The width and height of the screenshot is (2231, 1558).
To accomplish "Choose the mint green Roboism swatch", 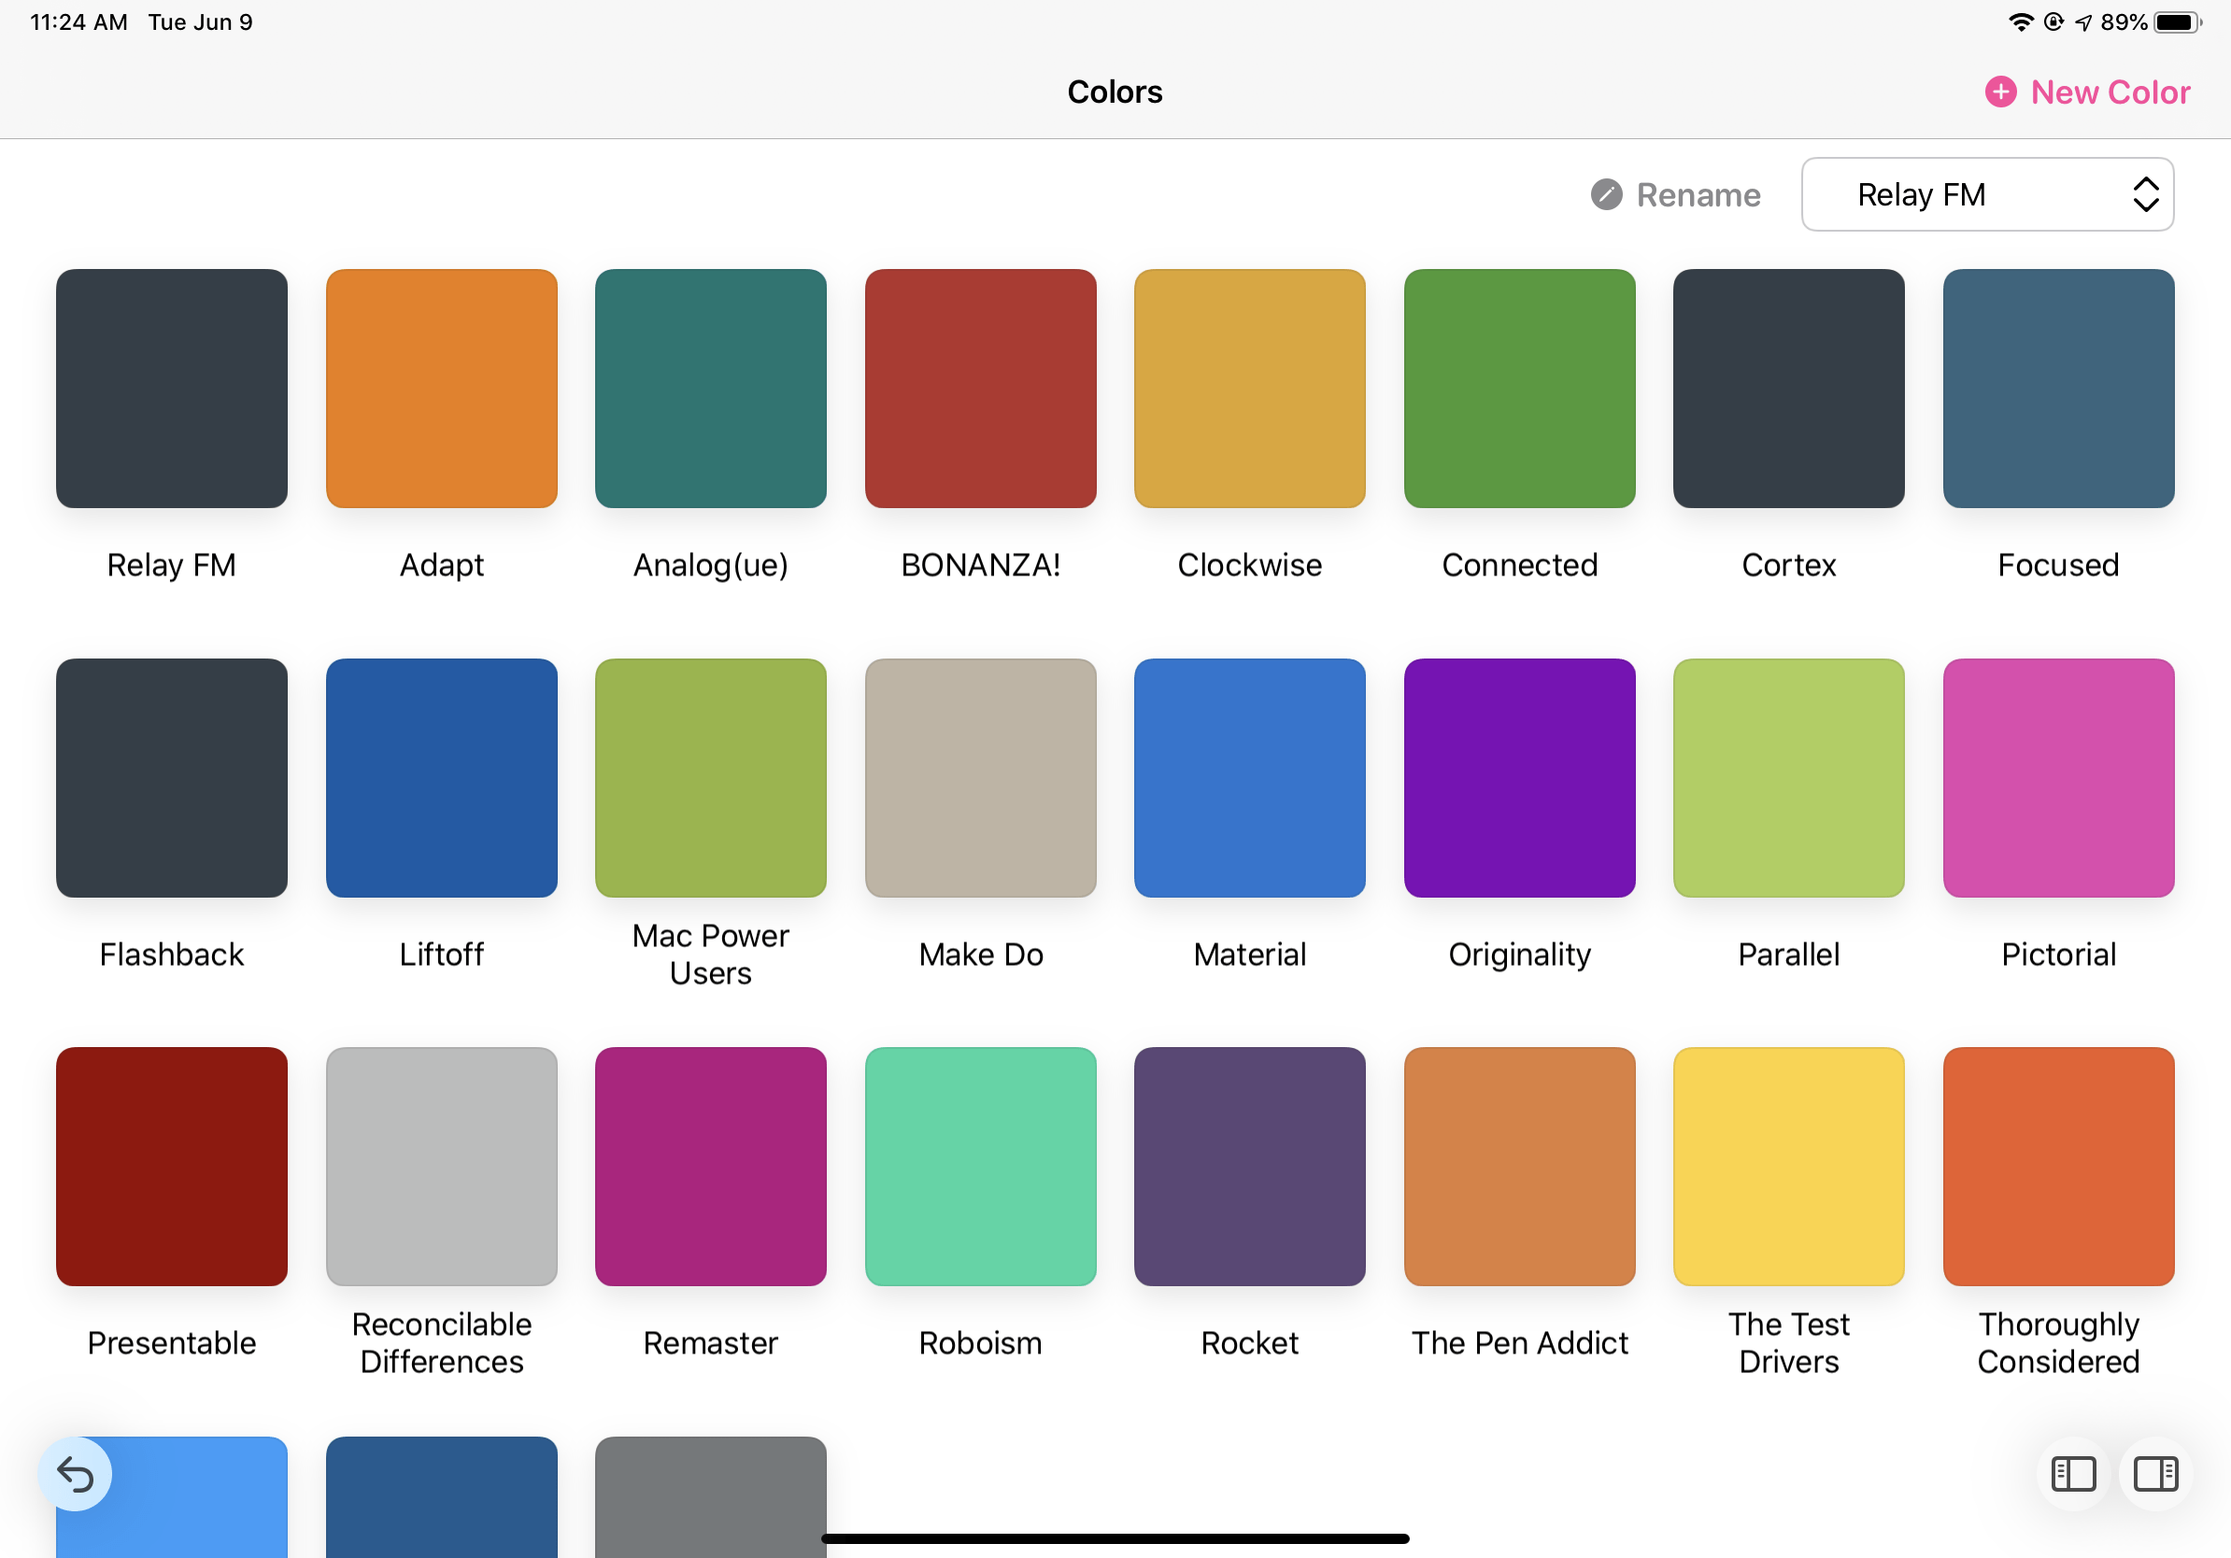I will 980,1167.
